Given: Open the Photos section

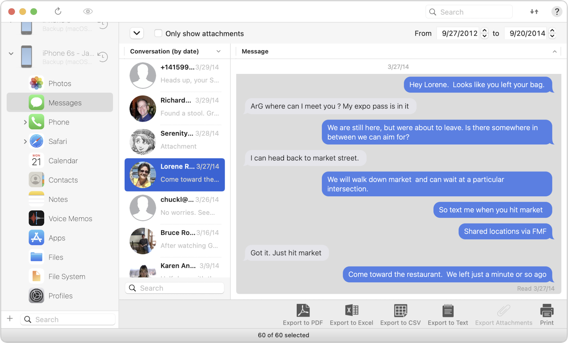Looking at the screenshot, I should pos(60,84).
